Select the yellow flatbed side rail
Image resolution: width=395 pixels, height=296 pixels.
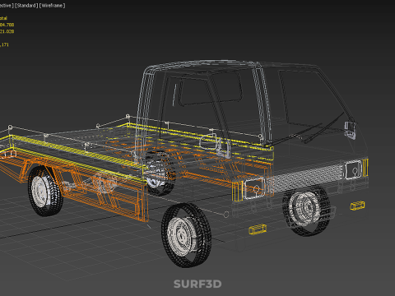click(78, 155)
